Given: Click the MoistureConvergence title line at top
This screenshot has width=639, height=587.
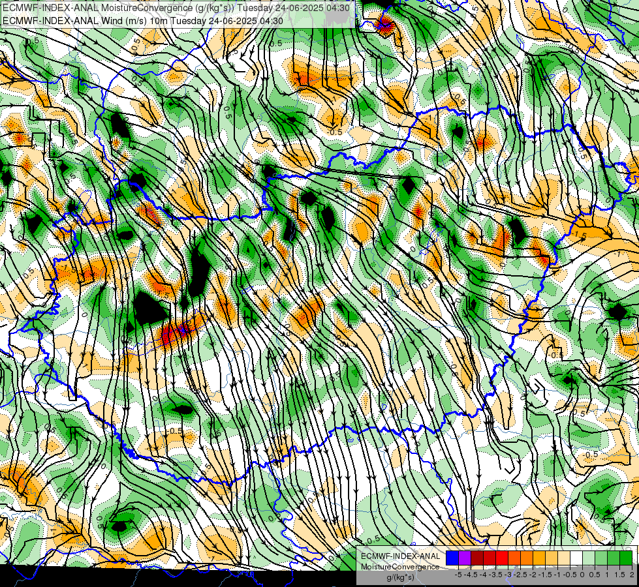Looking at the screenshot, I should coord(176,7).
